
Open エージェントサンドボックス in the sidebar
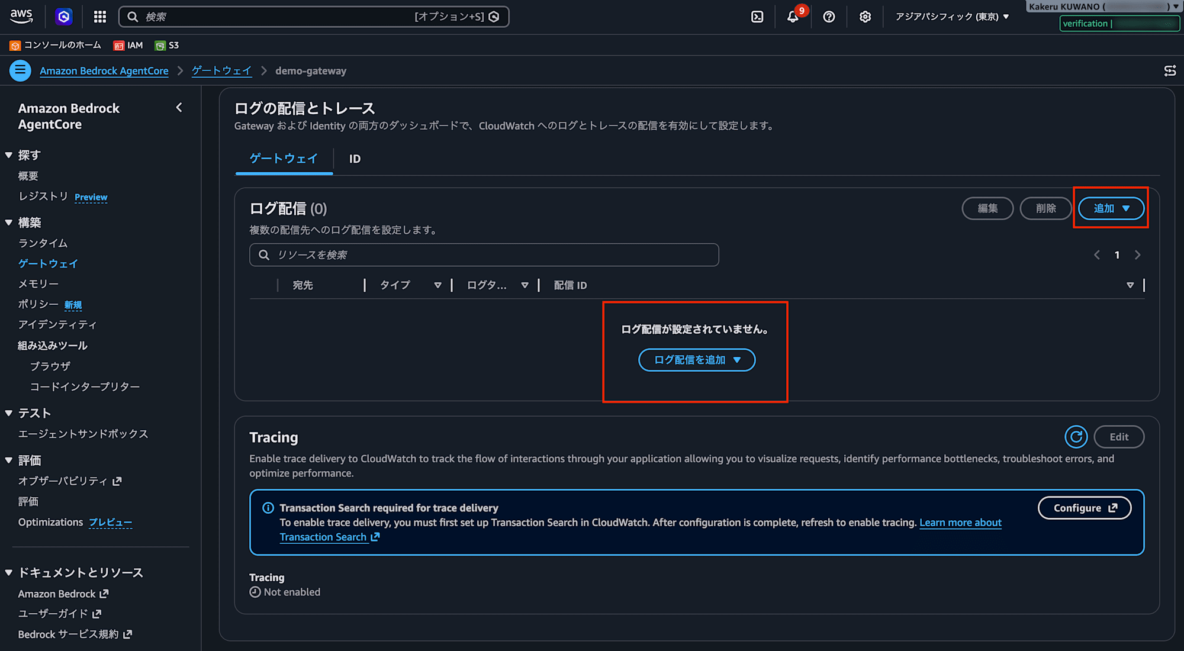83,434
